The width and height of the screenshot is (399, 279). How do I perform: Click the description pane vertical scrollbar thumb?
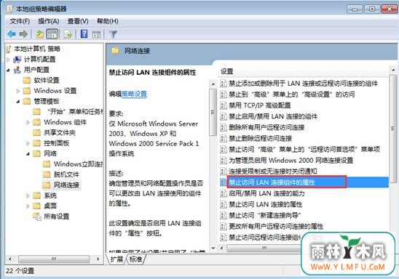point(213,113)
